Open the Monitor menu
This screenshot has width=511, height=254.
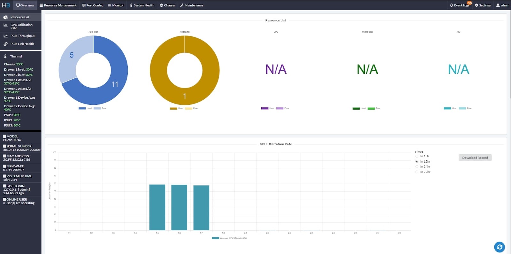116,5
